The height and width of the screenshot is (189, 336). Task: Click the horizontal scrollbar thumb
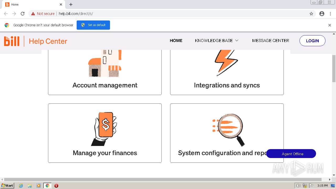[163, 180]
